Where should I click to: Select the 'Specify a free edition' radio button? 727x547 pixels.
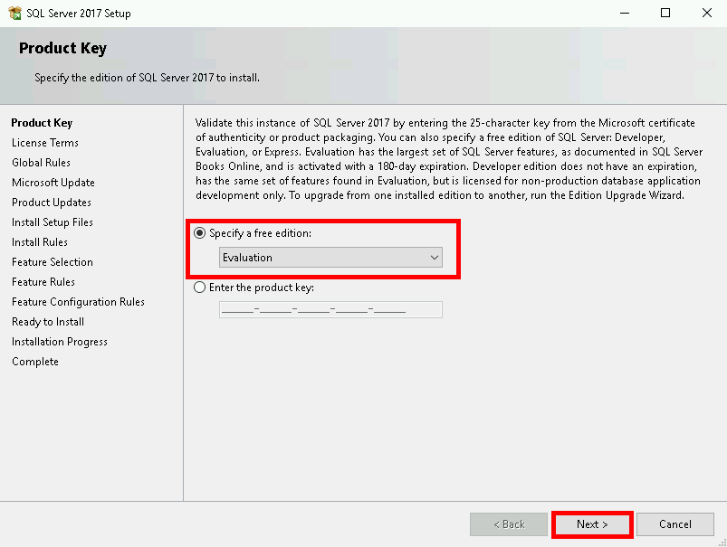(x=200, y=233)
